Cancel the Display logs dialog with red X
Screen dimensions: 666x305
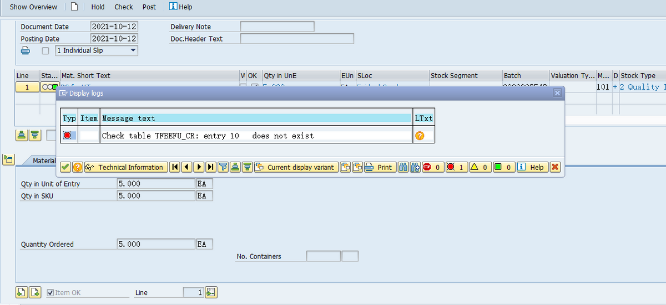(x=555, y=167)
